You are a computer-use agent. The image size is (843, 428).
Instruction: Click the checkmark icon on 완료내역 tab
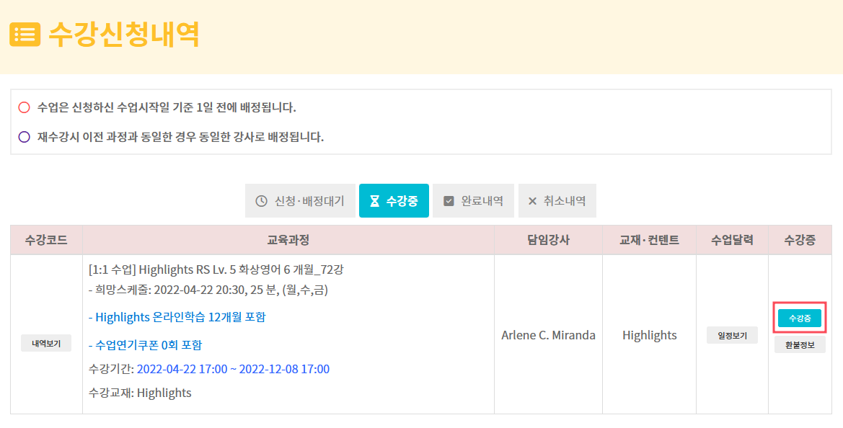tap(449, 201)
